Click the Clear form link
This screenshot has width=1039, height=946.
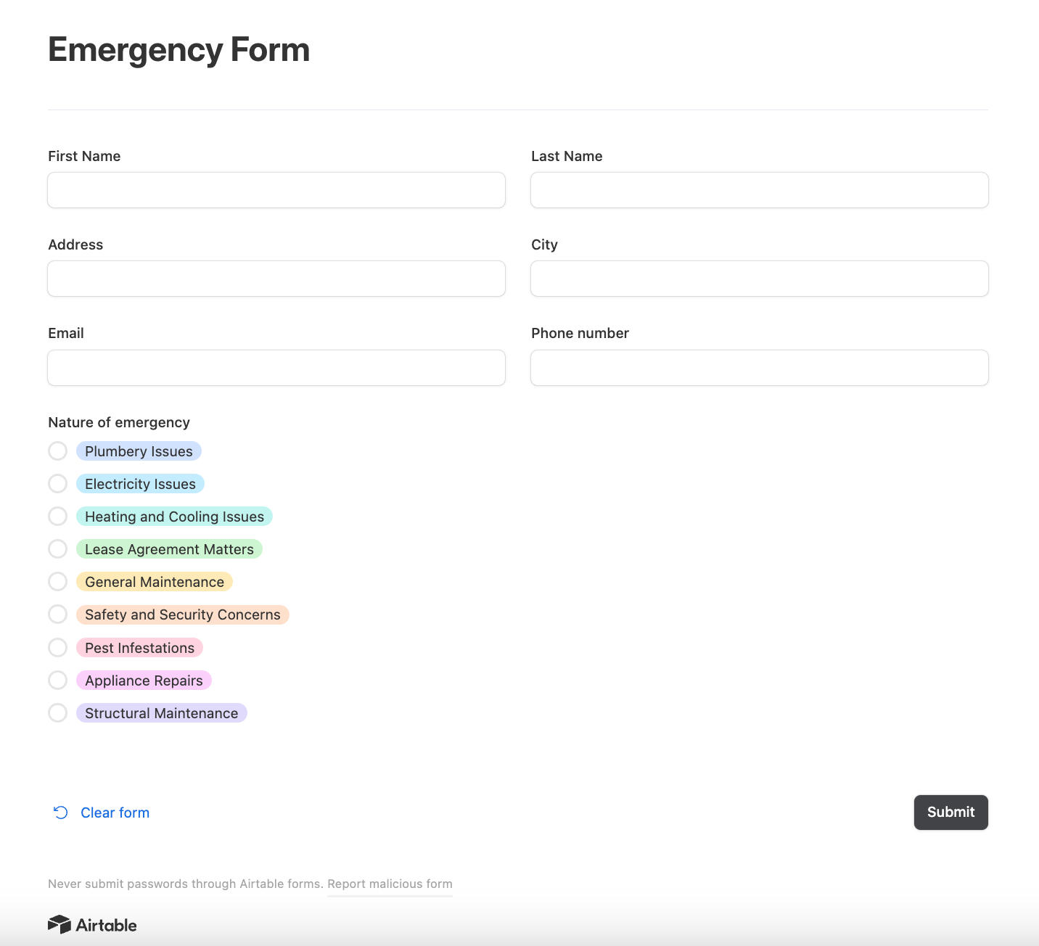[x=115, y=813]
